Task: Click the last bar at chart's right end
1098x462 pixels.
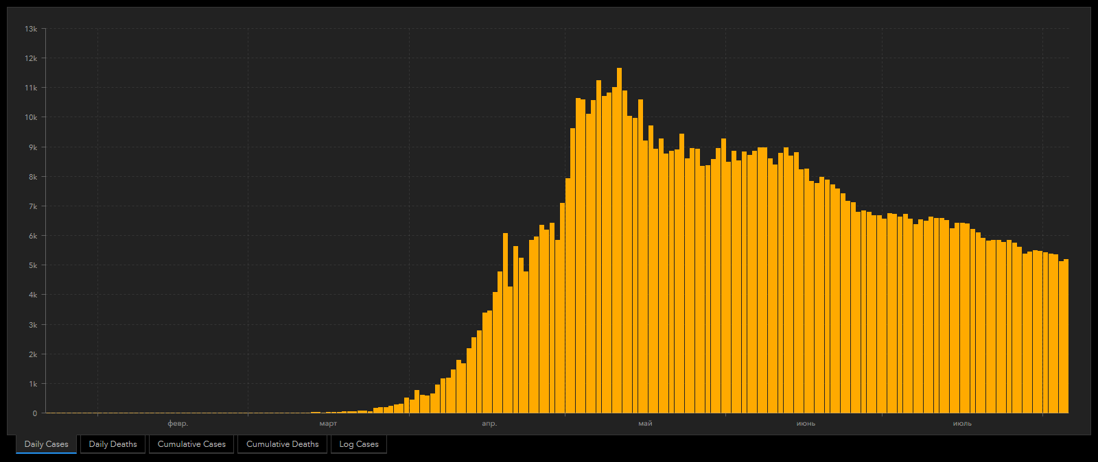Action: (x=1066, y=337)
